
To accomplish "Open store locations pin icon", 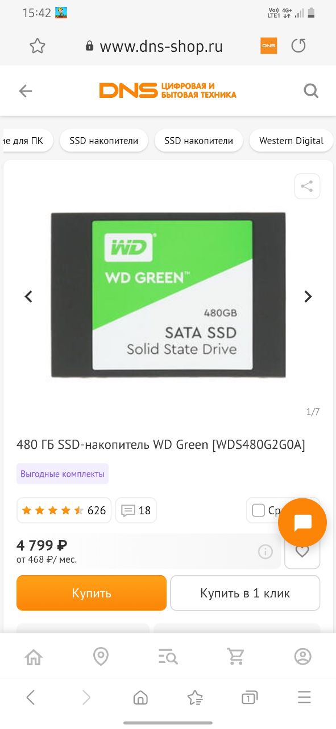I will click(x=101, y=657).
